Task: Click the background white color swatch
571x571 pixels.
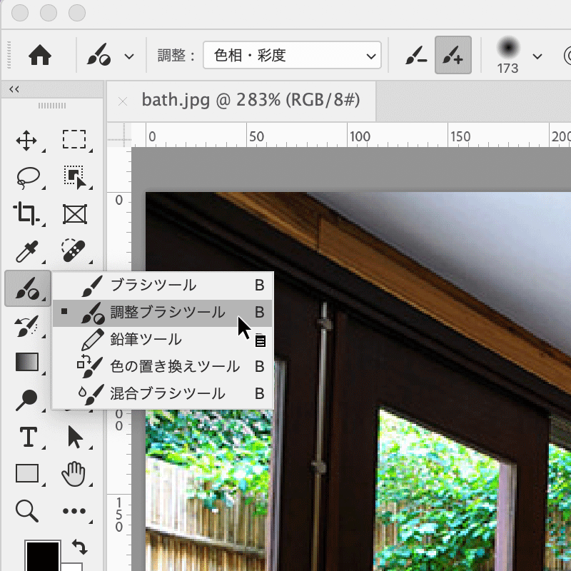Action: (72, 567)
